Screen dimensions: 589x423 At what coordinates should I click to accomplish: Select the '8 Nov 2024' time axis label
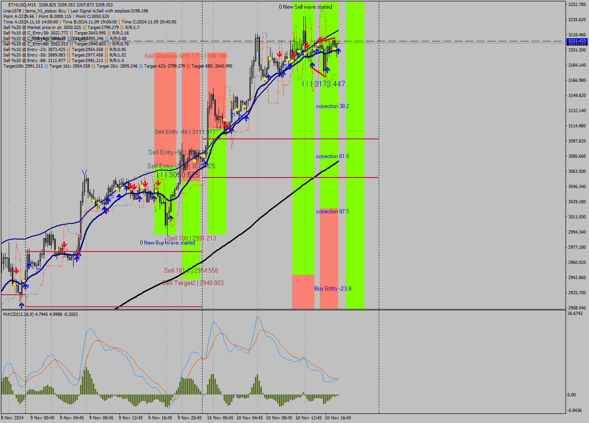pos(12,418)
